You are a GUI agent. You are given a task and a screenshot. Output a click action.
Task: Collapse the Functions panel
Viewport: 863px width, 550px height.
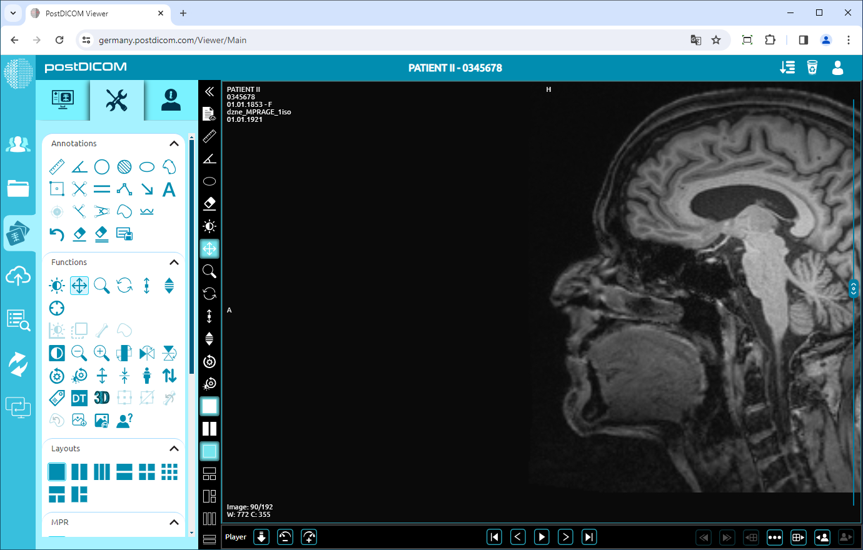pyautogui.click(x=174, y=262)
